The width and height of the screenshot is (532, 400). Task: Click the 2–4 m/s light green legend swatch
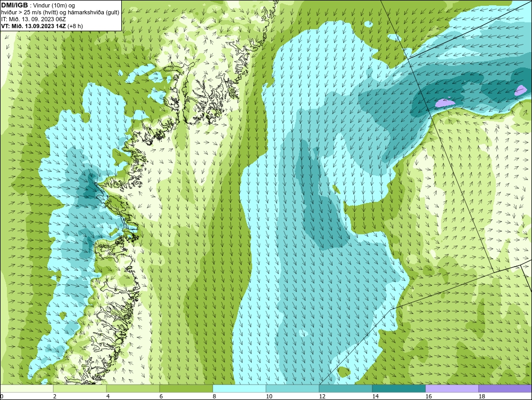pos(80,388)
